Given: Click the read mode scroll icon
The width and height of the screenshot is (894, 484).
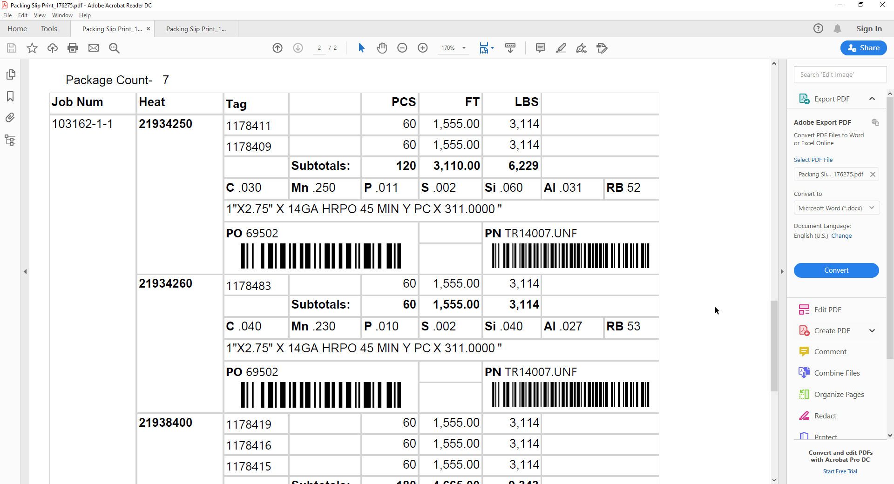Looking at the screenshot, I should [510, 48].
